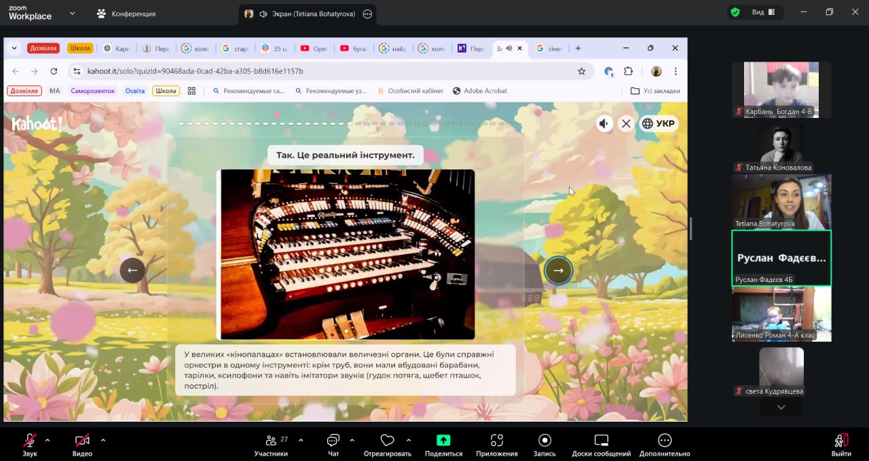Expand video options arrow beside the camera
Screen dimensions: 869x461
pyautogui.click(x=103, y=440)
